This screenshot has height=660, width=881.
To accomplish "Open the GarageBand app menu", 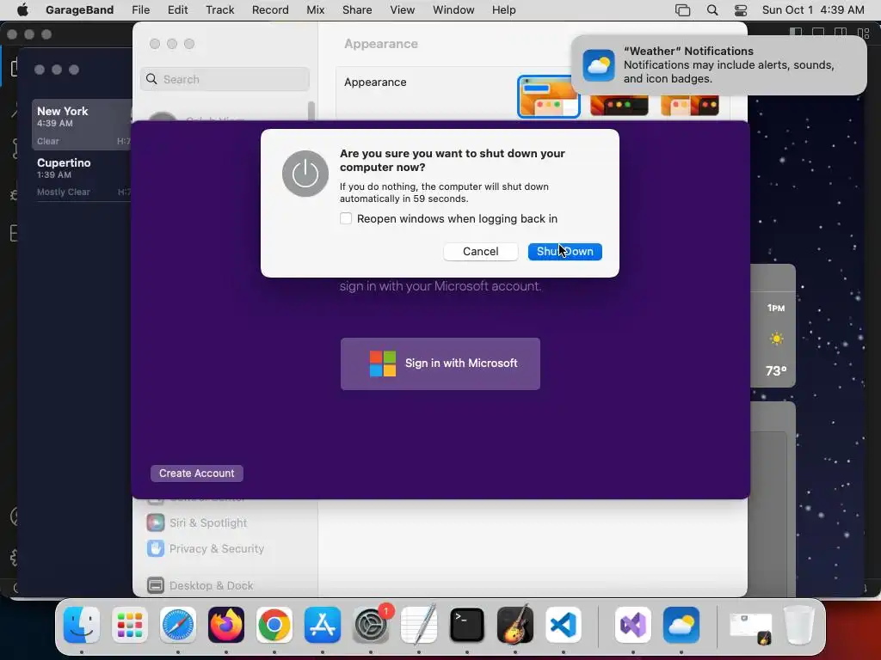I will coord(79,9).
